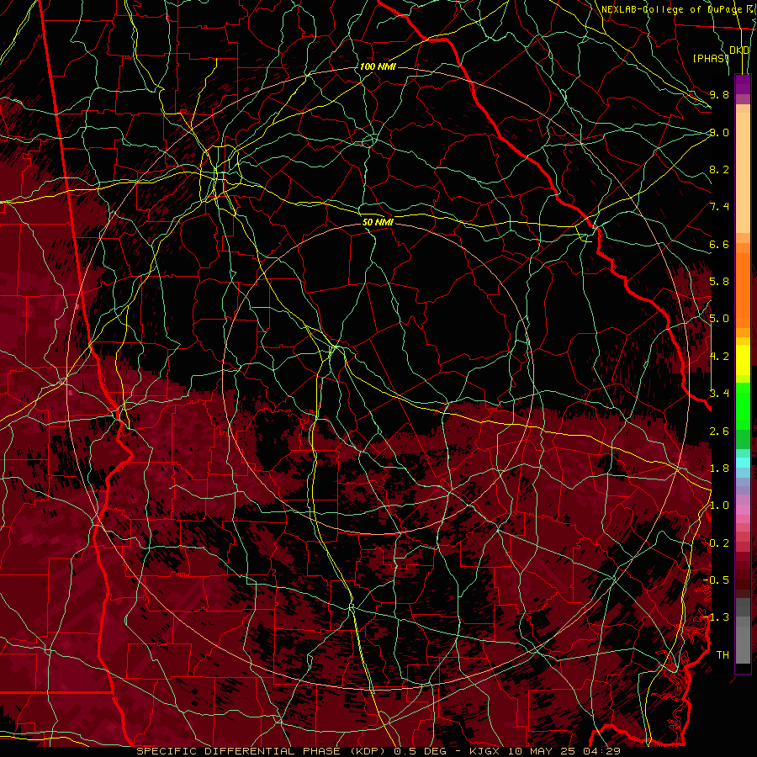
Task: Click the 3.4 value on the color scale
Action: [719, 394]
